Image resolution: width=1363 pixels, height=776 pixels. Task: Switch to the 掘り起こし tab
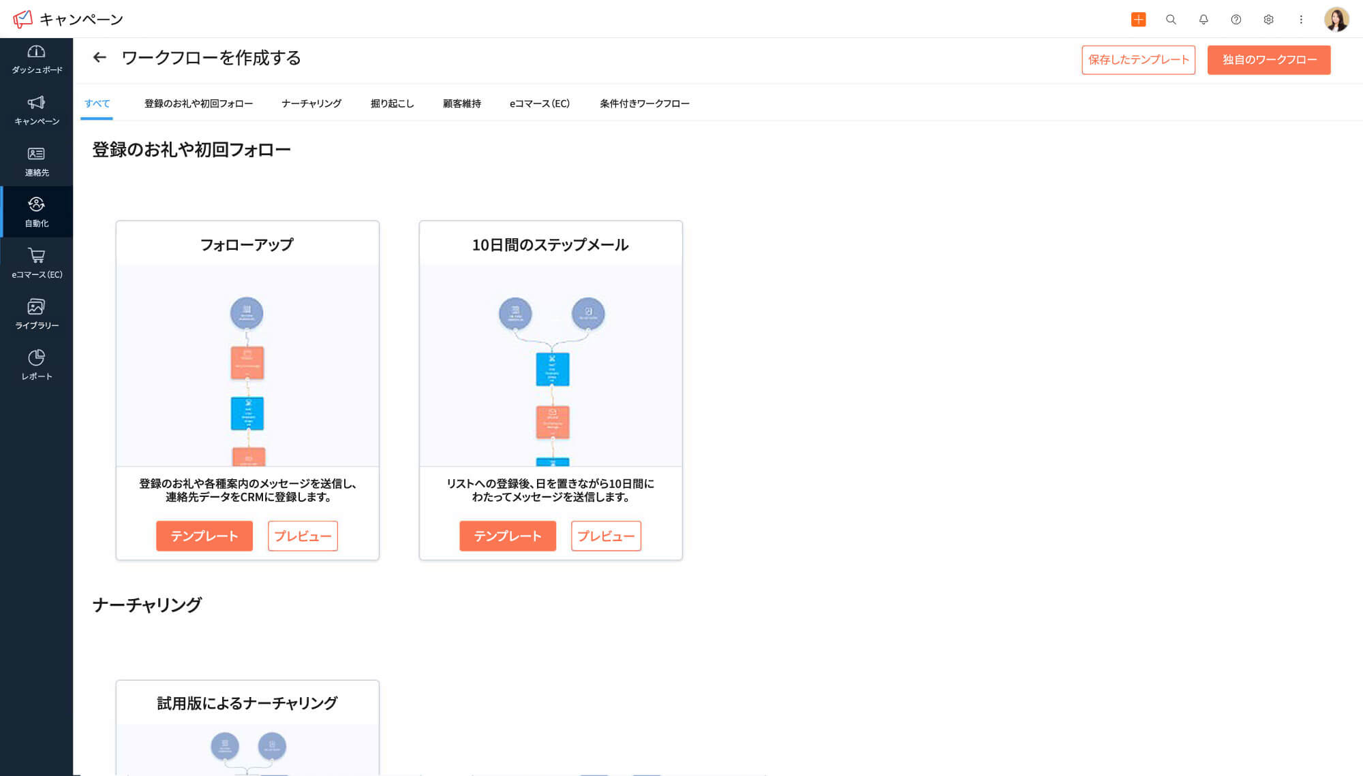coord(392,103)
